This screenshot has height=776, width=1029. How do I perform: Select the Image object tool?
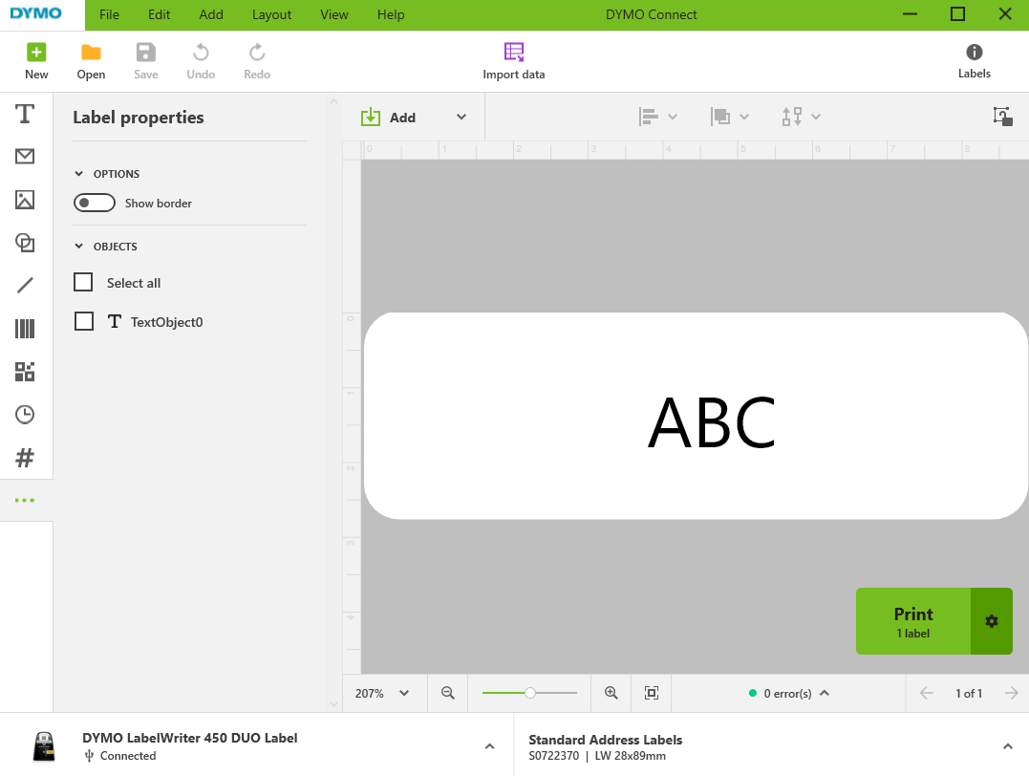point(25,200)
